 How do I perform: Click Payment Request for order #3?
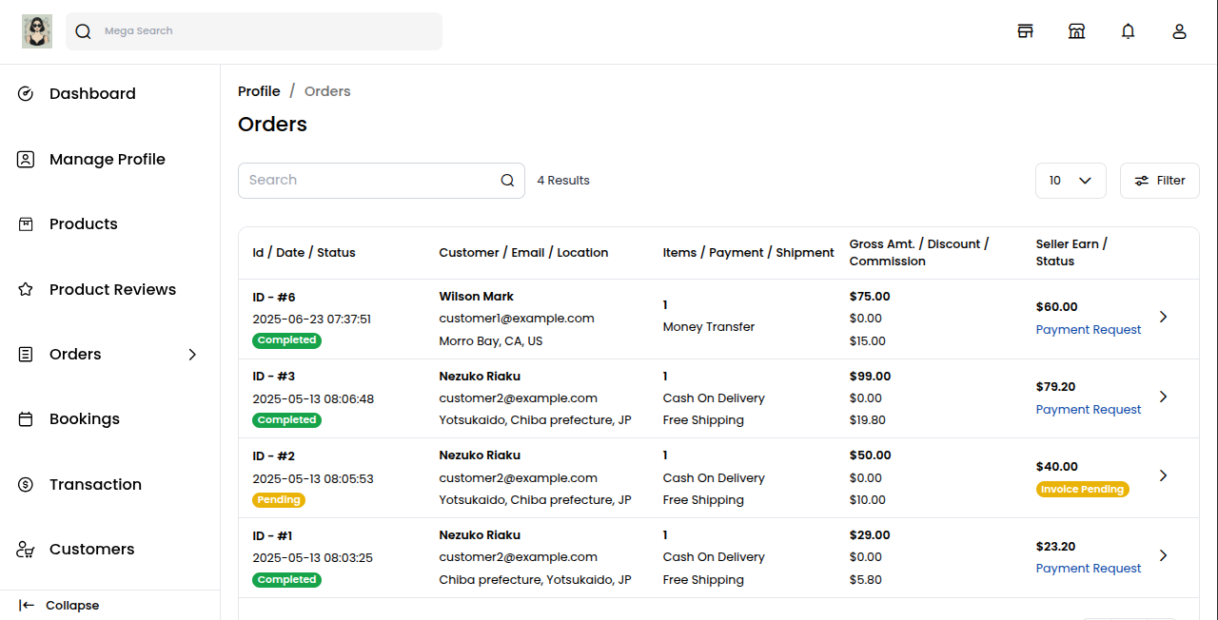point(1088,410)
